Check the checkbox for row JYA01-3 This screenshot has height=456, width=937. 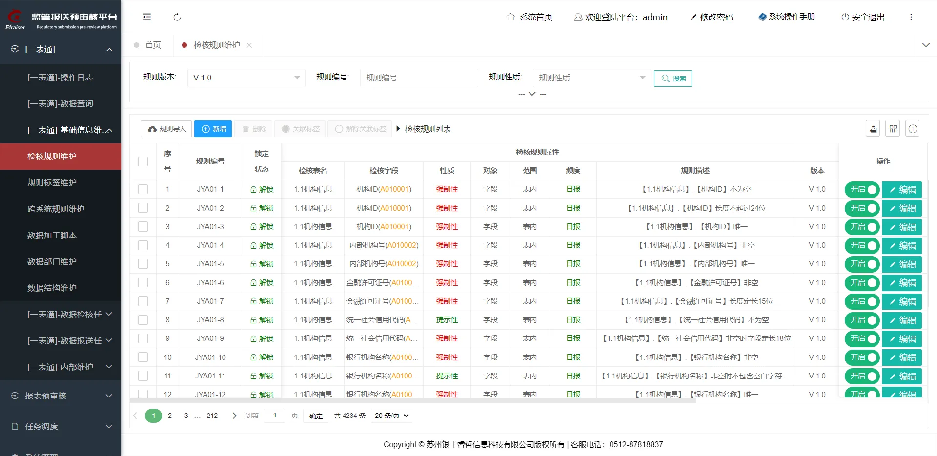143,227
